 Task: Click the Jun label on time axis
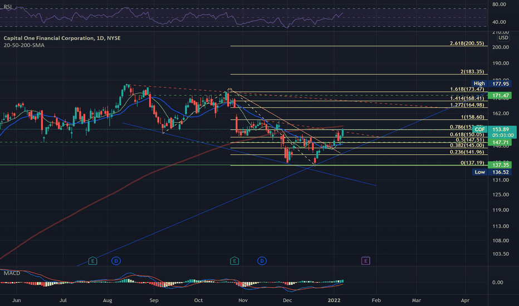tap(16, 300)
